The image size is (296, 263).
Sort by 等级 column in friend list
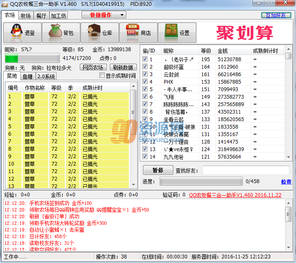click(x=206, y=51)
